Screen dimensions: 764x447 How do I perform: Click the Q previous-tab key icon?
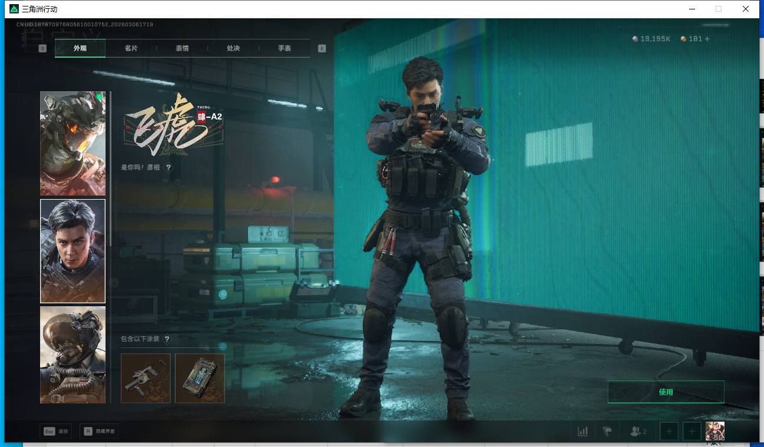(x=42, y=48)
